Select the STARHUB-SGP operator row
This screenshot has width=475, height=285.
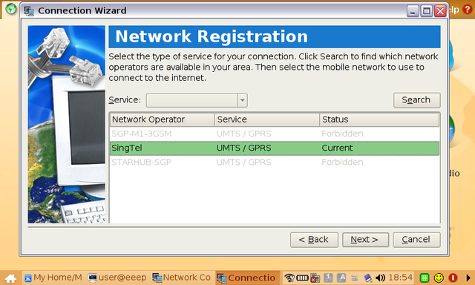pyautogui.click(x=275, y=163)
